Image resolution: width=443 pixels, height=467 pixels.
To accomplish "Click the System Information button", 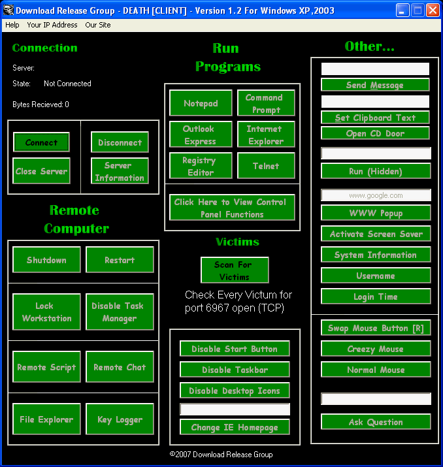I will (x=376, y=255).
